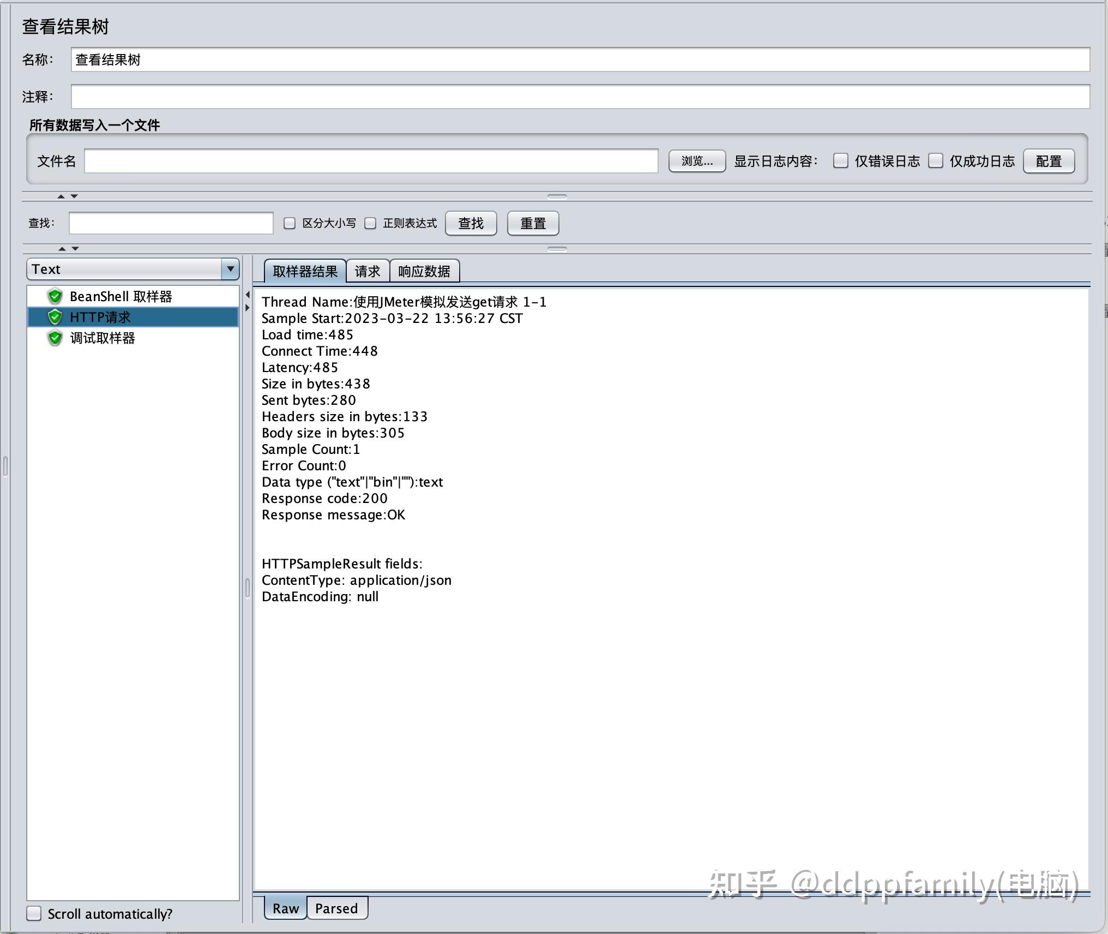Click the 查找 search button
This screenshot has height=934, width=1108.
click(x=471, y=223)
